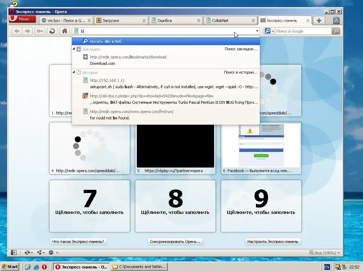363x272 pixels.
Task: Go forward with the forward arrow
Action: 28,31
